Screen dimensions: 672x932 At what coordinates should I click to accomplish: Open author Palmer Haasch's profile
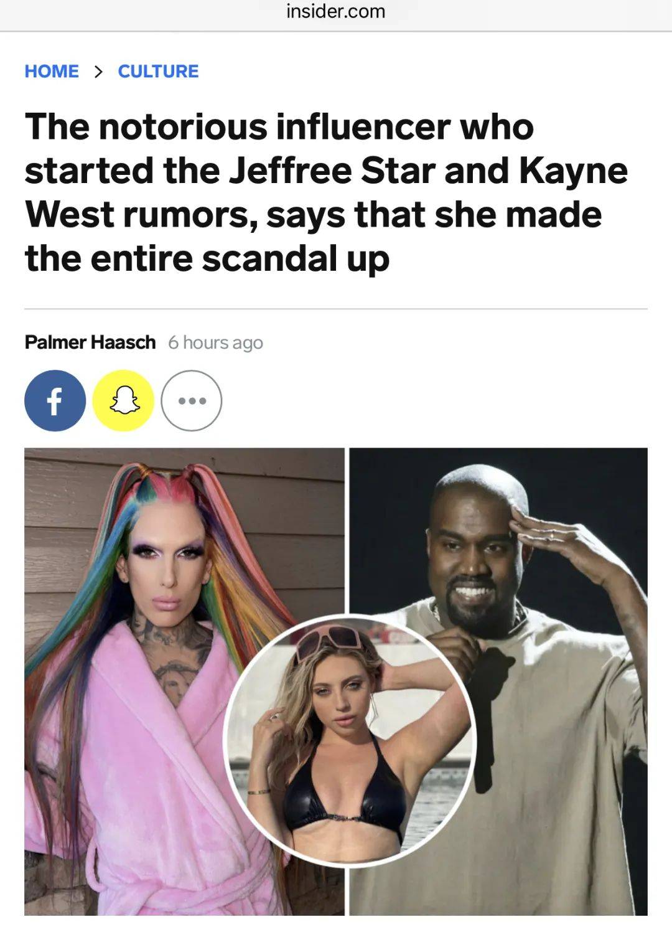pyautogui.click(x=90, y=342)
